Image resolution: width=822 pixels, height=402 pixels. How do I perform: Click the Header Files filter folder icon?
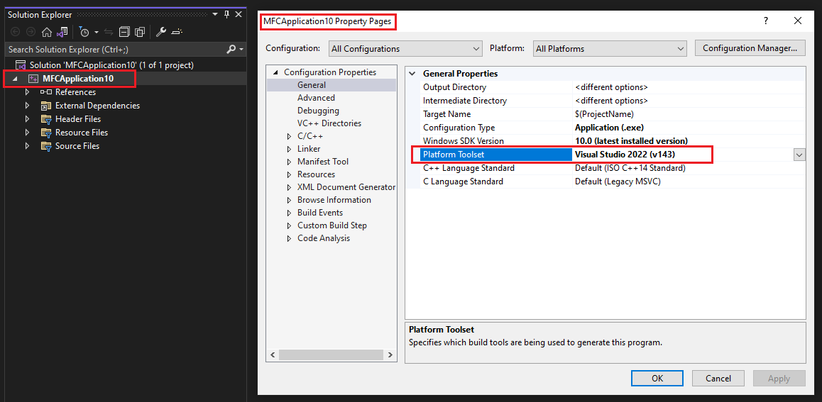point(46,119)
